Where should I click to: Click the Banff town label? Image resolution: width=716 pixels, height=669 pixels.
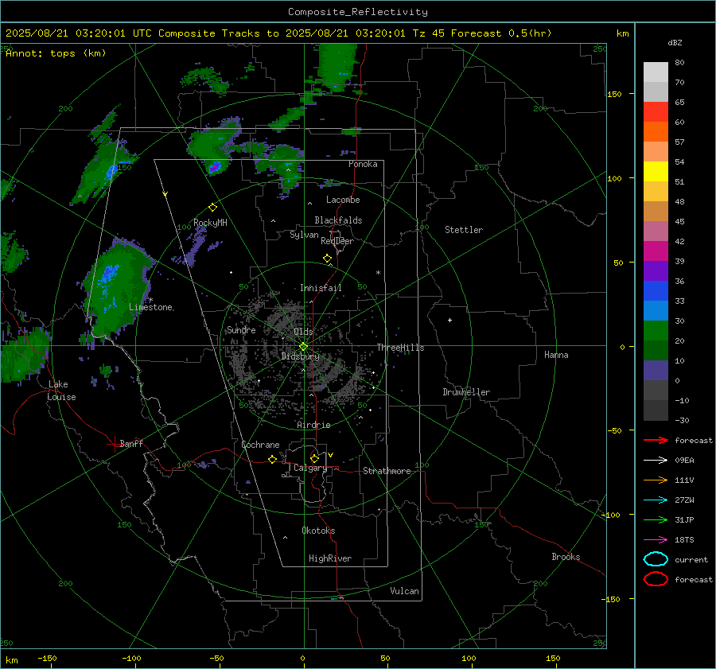pyautogui.click(x=131, y=443)
